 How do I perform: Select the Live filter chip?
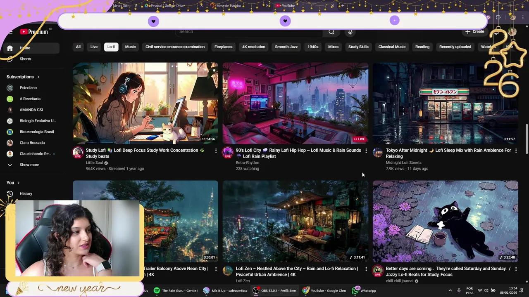tap(94, 47)
